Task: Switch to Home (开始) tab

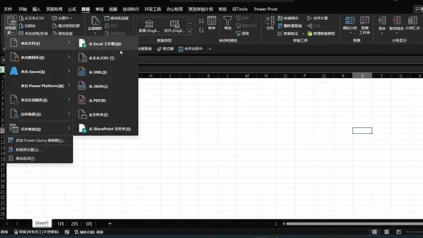Action: (x=22, y=9)
